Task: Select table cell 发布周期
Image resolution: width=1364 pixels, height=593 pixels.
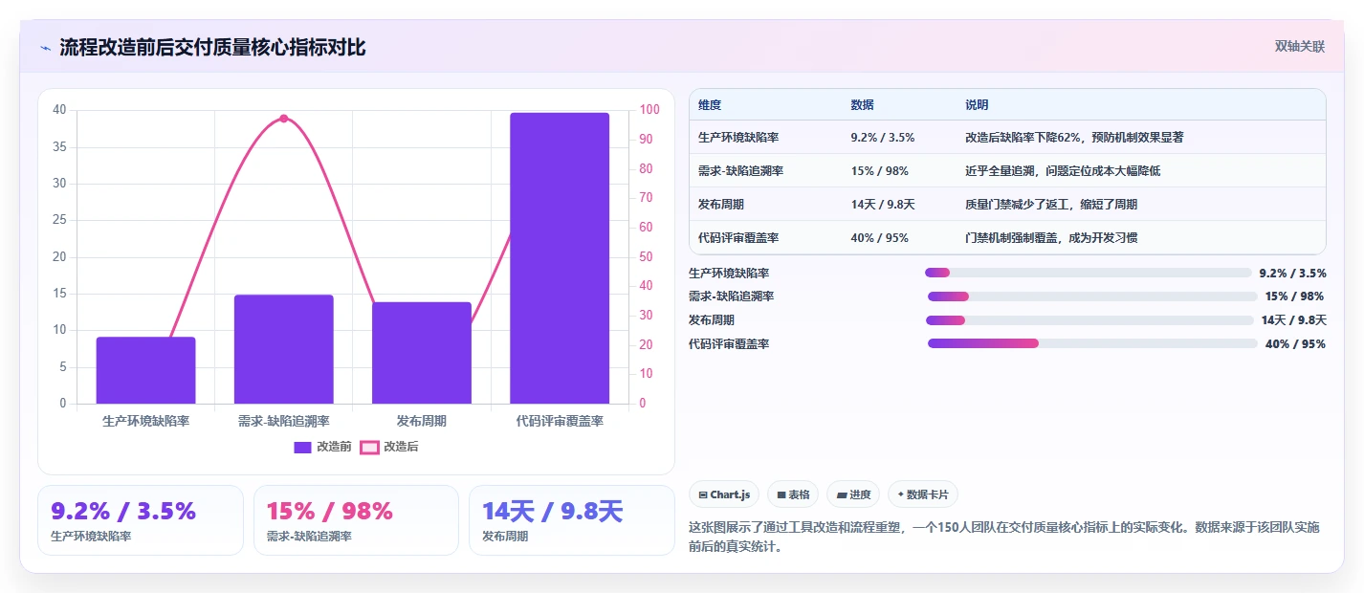Action: 721,205
